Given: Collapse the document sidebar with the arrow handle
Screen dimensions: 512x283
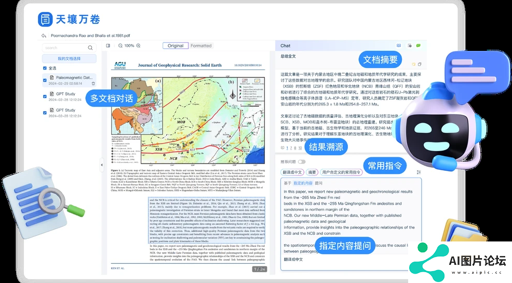Looking at the screenshot, I should tap(102, 165).
